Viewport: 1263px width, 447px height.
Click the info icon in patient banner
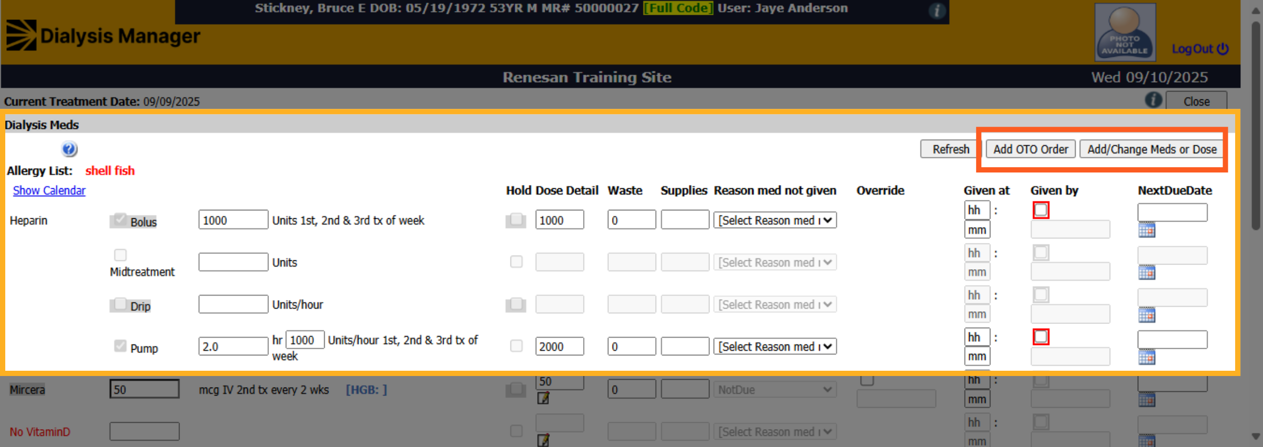coord(936,11)
